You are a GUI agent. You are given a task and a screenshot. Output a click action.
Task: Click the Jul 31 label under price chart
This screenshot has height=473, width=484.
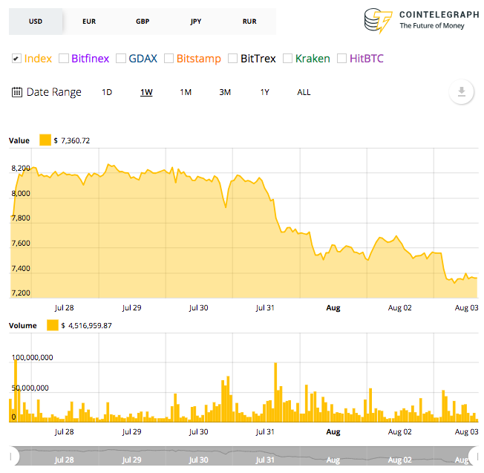click(265, 308)
